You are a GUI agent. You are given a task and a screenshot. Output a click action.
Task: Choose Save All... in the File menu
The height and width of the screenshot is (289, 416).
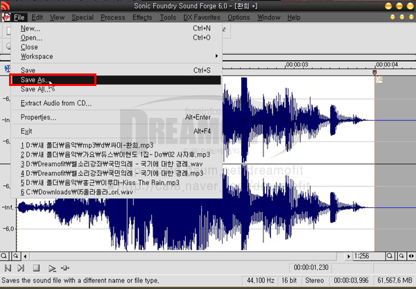pyautogui.click(x=116, y=89)
